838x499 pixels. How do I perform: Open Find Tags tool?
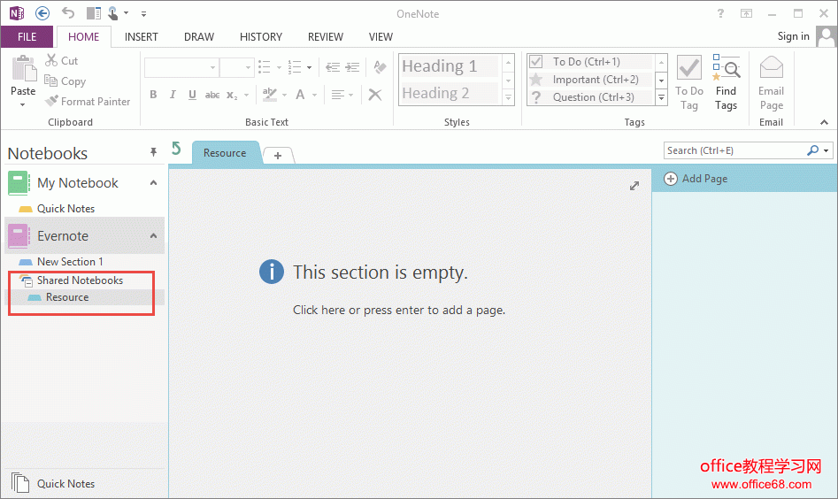pos(726,83)
